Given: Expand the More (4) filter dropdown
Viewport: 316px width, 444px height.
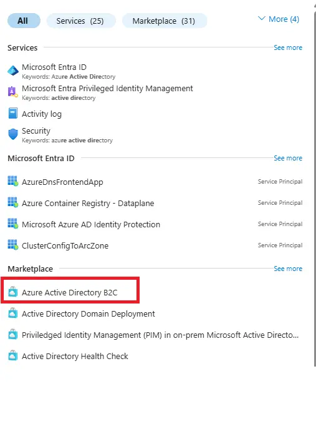Looking at the screenshot, I should pyautogui.click(x=279, y=19).
